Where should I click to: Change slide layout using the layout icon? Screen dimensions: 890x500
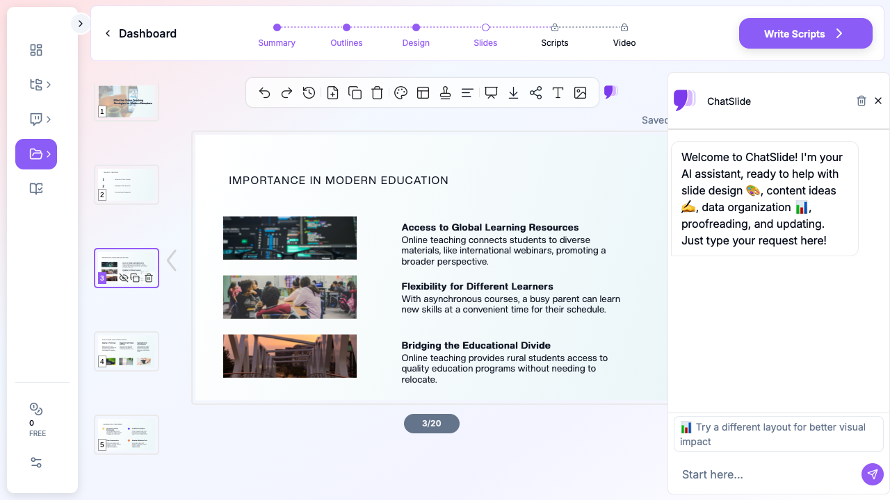[x=423, y=93]
